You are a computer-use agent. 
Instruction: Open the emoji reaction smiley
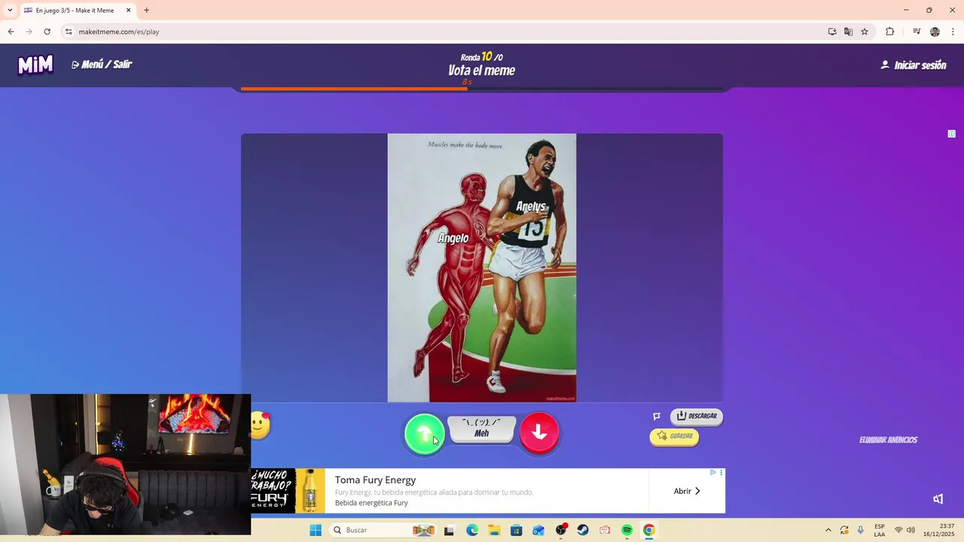pyautogui.click(x=260, y=425)
